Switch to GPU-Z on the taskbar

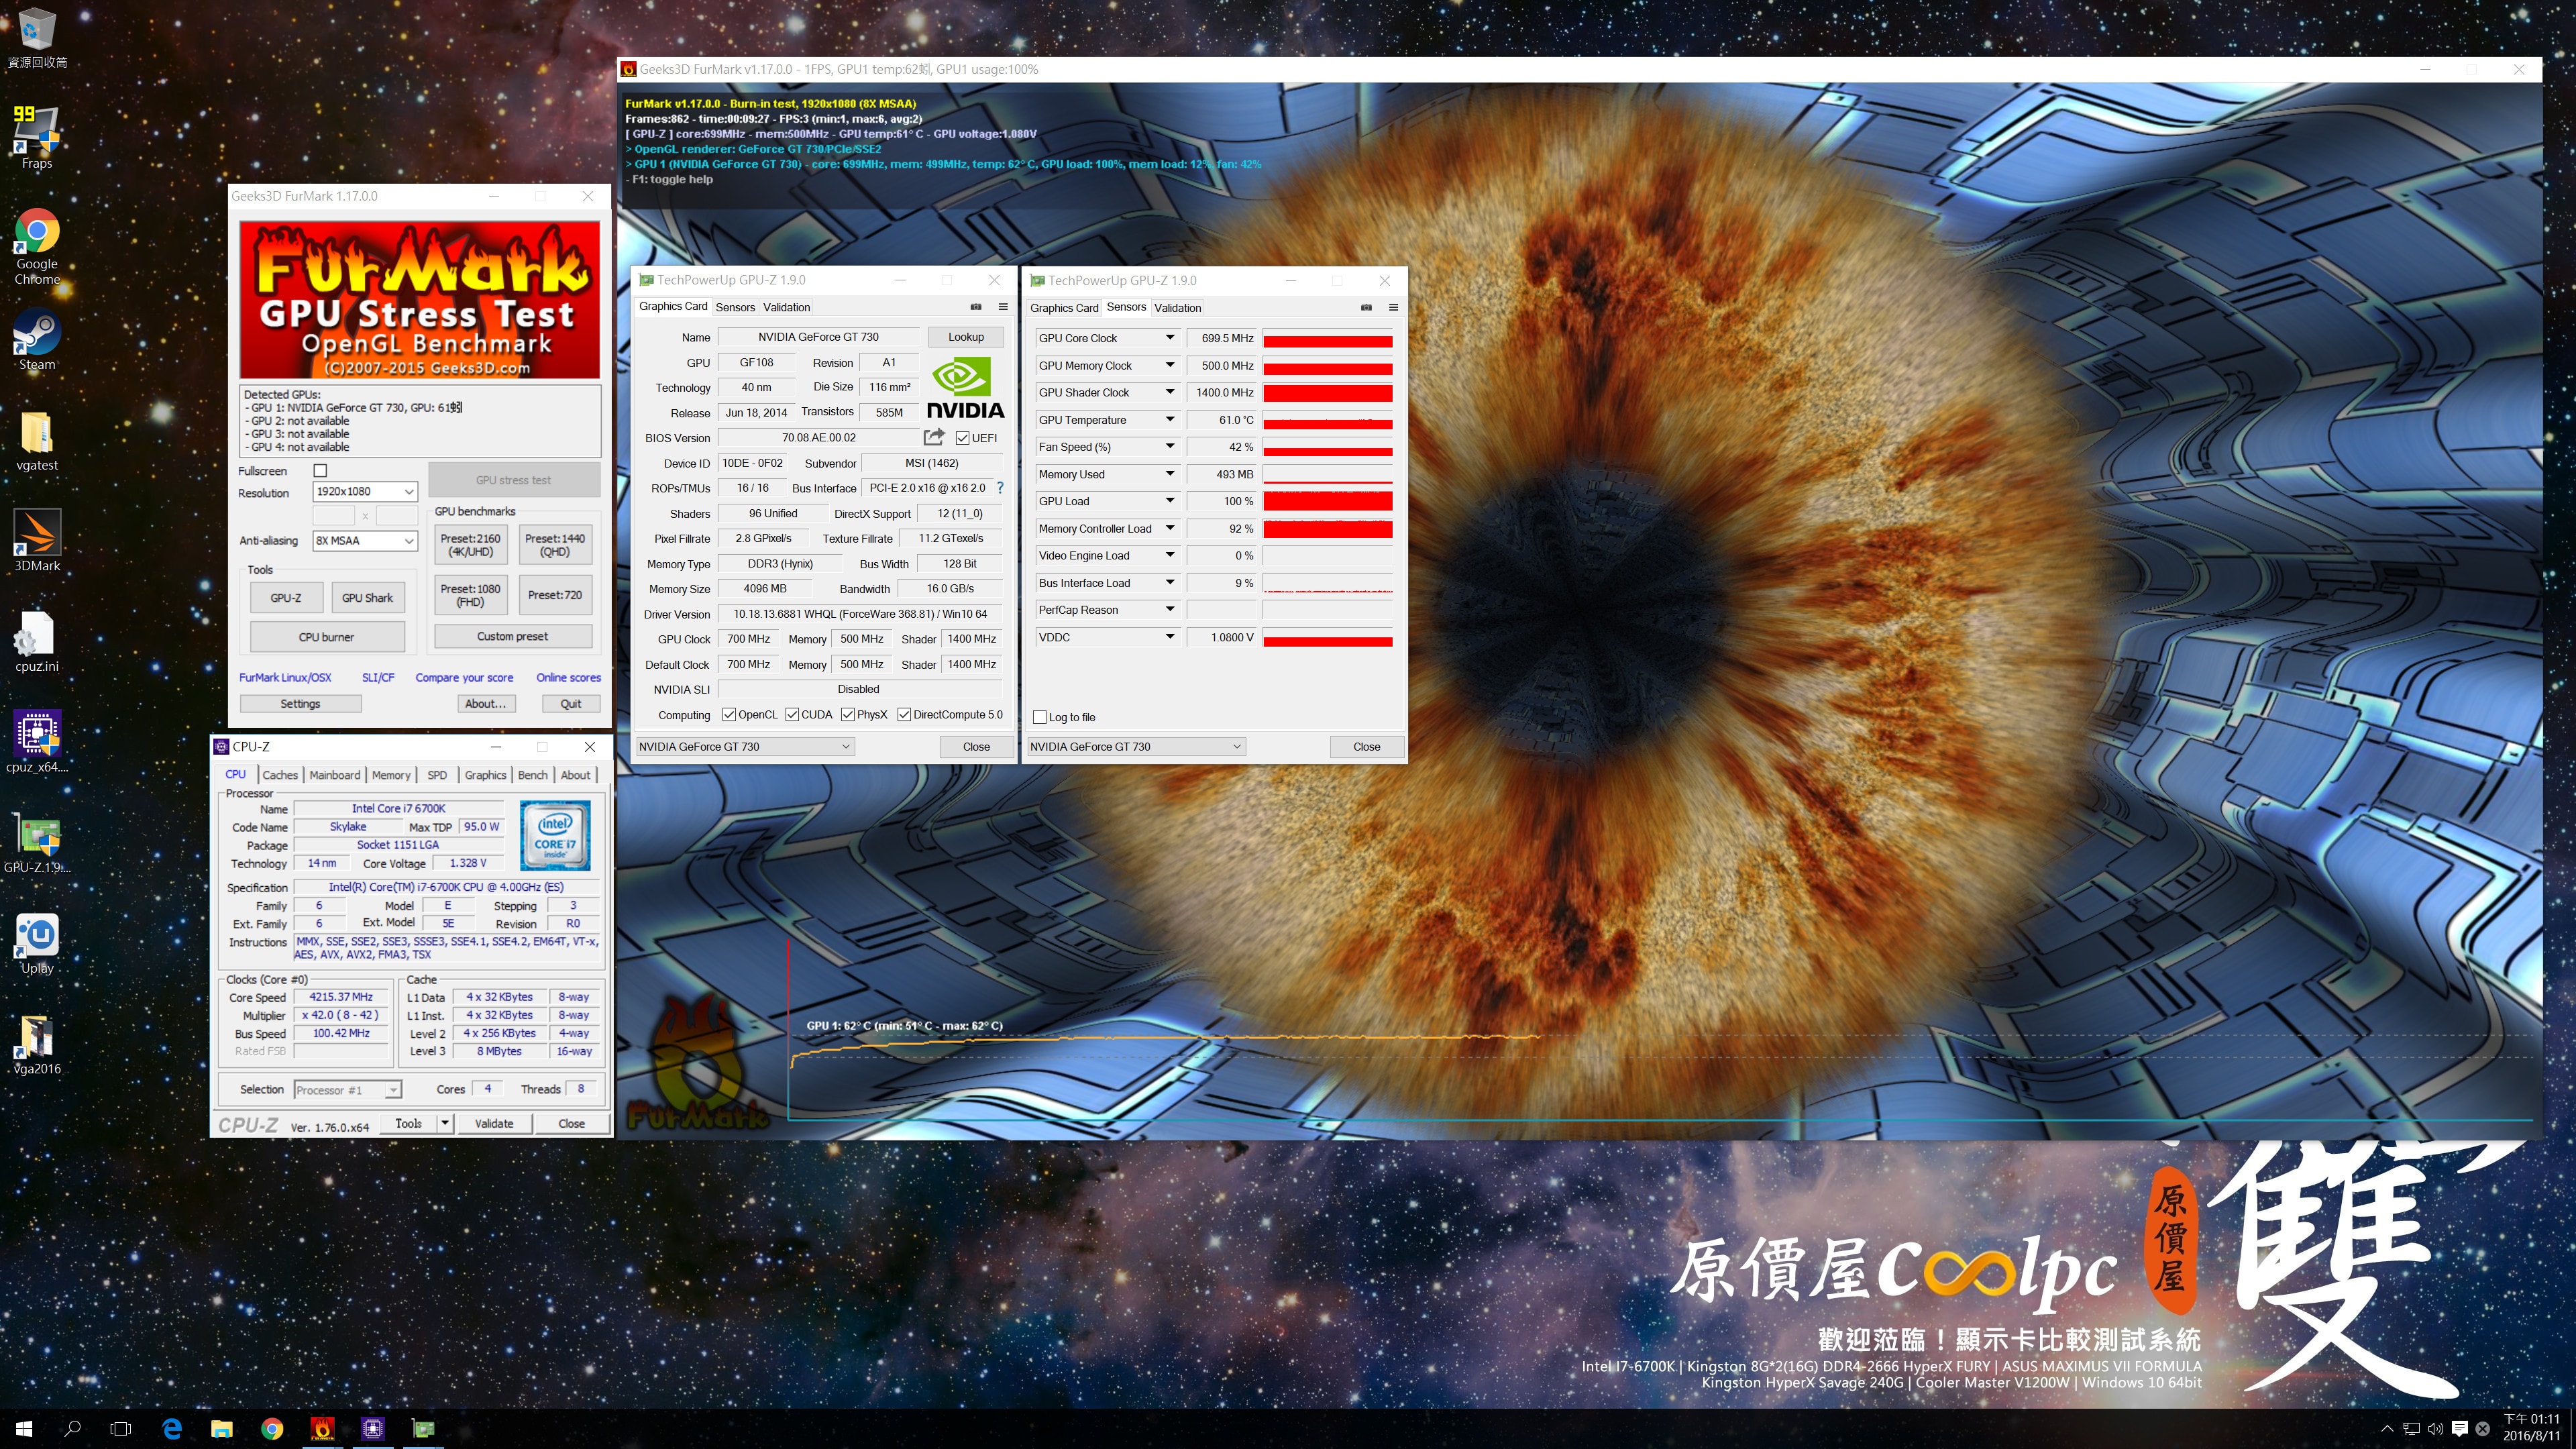(x=424, y=1429)
